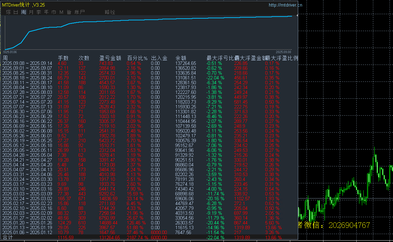Switch to the 备 tab
This screenshot has height=242, width=393.
coord(69,12)
